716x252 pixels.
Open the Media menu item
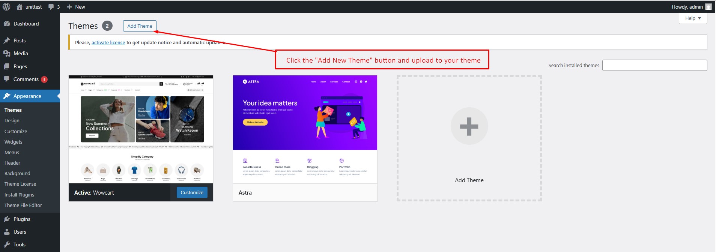tap(30, 53)
